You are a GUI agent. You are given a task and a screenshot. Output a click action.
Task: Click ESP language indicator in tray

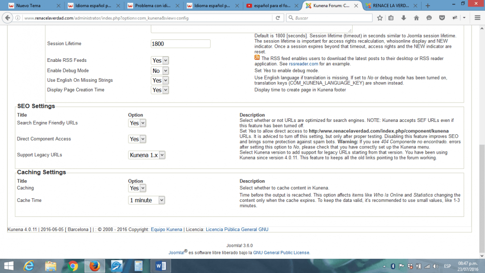447,266
